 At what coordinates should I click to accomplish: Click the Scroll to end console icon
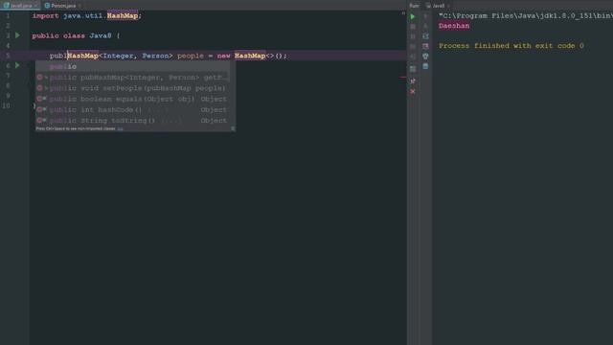[x=425, y=47]
